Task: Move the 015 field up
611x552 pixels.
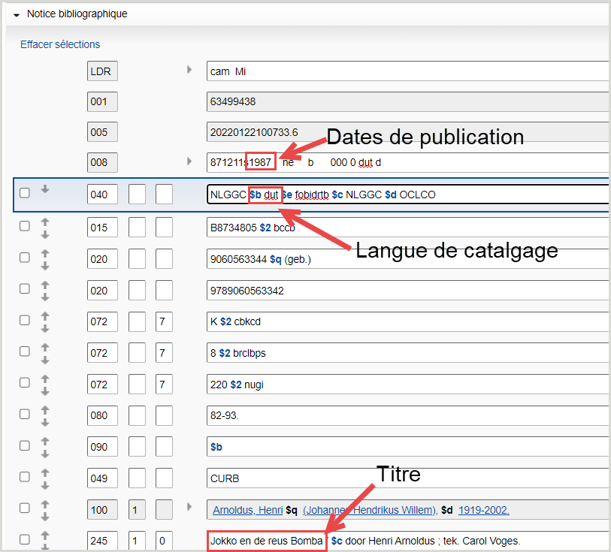Action: (45, 222)
